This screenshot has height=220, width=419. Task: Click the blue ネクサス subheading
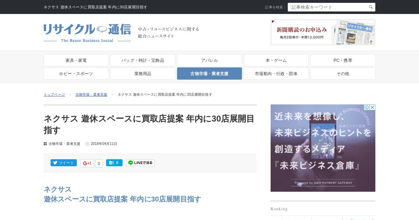[x=58, y=189]
